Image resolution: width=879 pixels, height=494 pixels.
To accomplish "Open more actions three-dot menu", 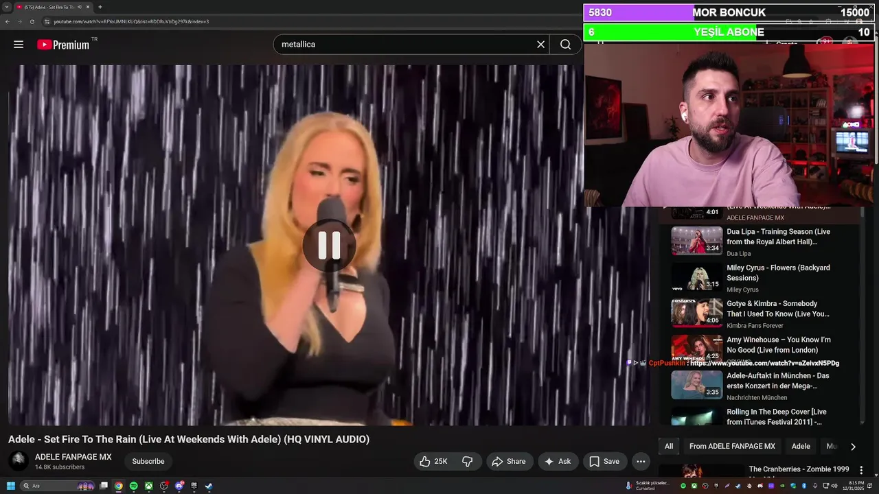I will [x=641, y=462].
